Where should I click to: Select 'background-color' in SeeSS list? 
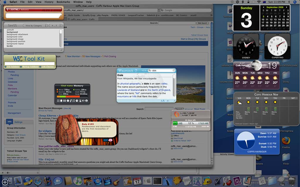point(15,37)
